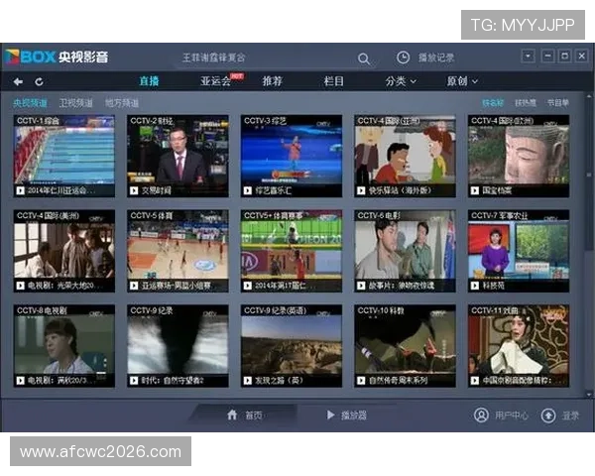Viewport: 595px width, 476px height.
Task: Switch to 播放器 player tab at bottom
Action: (x=346, y=416)
